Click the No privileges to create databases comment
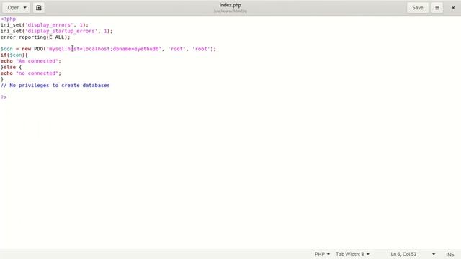The image size is (461, 259). [x=55, y=85]
